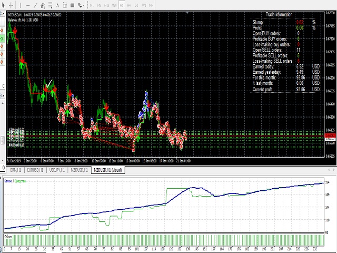Switch chart to M5 timeframe
The image size is (337, 253).
99,5
